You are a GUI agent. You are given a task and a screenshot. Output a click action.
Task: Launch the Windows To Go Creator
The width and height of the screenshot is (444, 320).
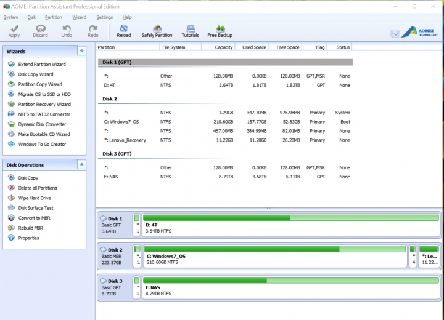pyautogui.click(x=42, y=144)
